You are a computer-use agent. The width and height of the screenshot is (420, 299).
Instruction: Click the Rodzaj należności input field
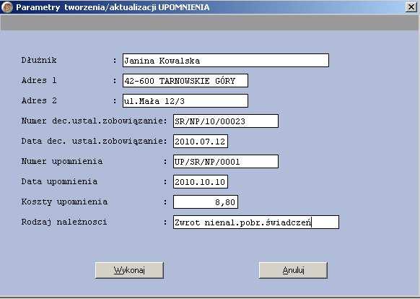tap(256, 222)
